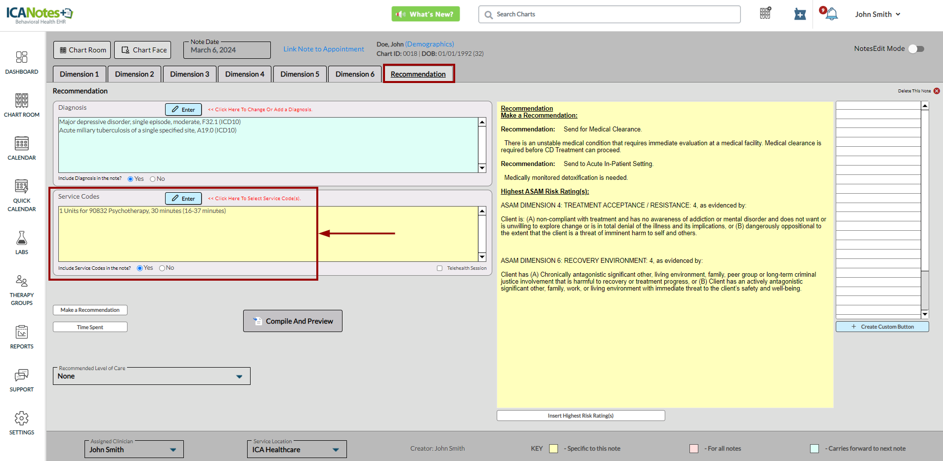The width and height of the screenshot is (943, 461).
Task: Switch to the Dimension 1 tab
Action: 79,74
